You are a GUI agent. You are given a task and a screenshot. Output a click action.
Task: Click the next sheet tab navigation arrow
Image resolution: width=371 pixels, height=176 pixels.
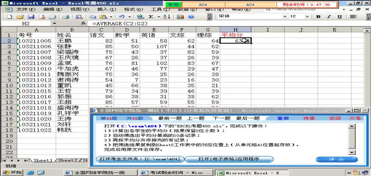pyautogui.click(x=19, y=161)
